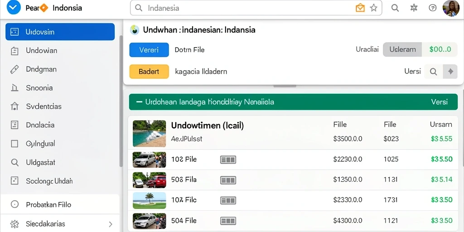This screenshot has width=464, height=232.
Task: Click the house icon next to Svdentcias
Action: (14, 106)
